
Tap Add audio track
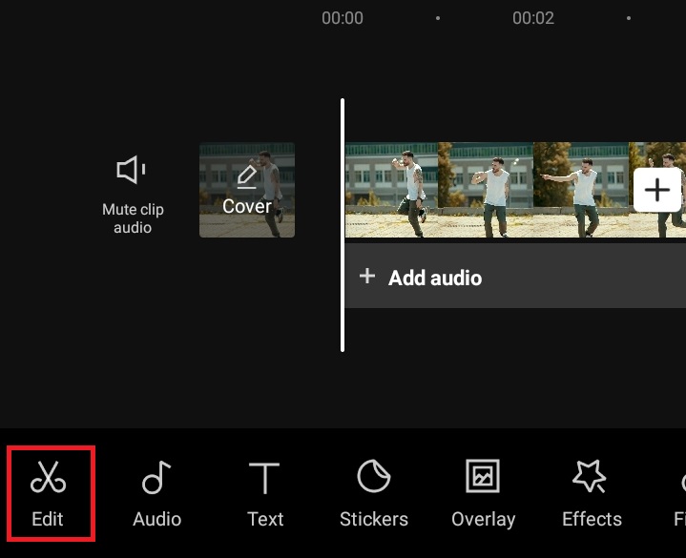(x=515, y=277)
